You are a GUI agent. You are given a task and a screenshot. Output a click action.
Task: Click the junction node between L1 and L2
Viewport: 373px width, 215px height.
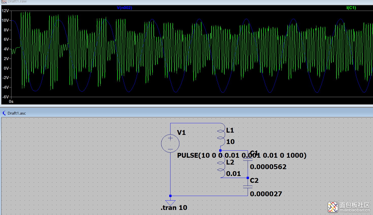[x=220, y=151]
